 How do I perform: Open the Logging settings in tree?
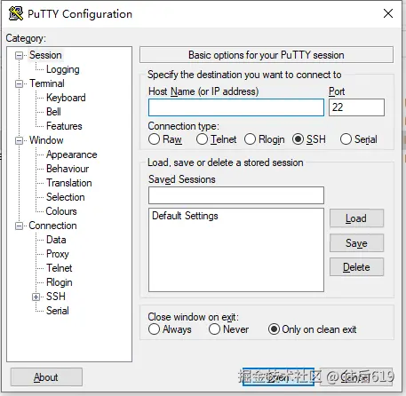tap(63, 69)
